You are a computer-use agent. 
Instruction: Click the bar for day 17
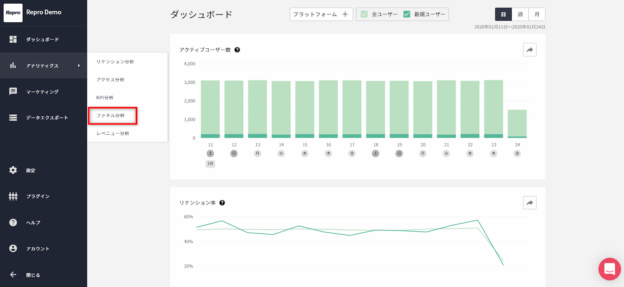(x=352, y=109)
